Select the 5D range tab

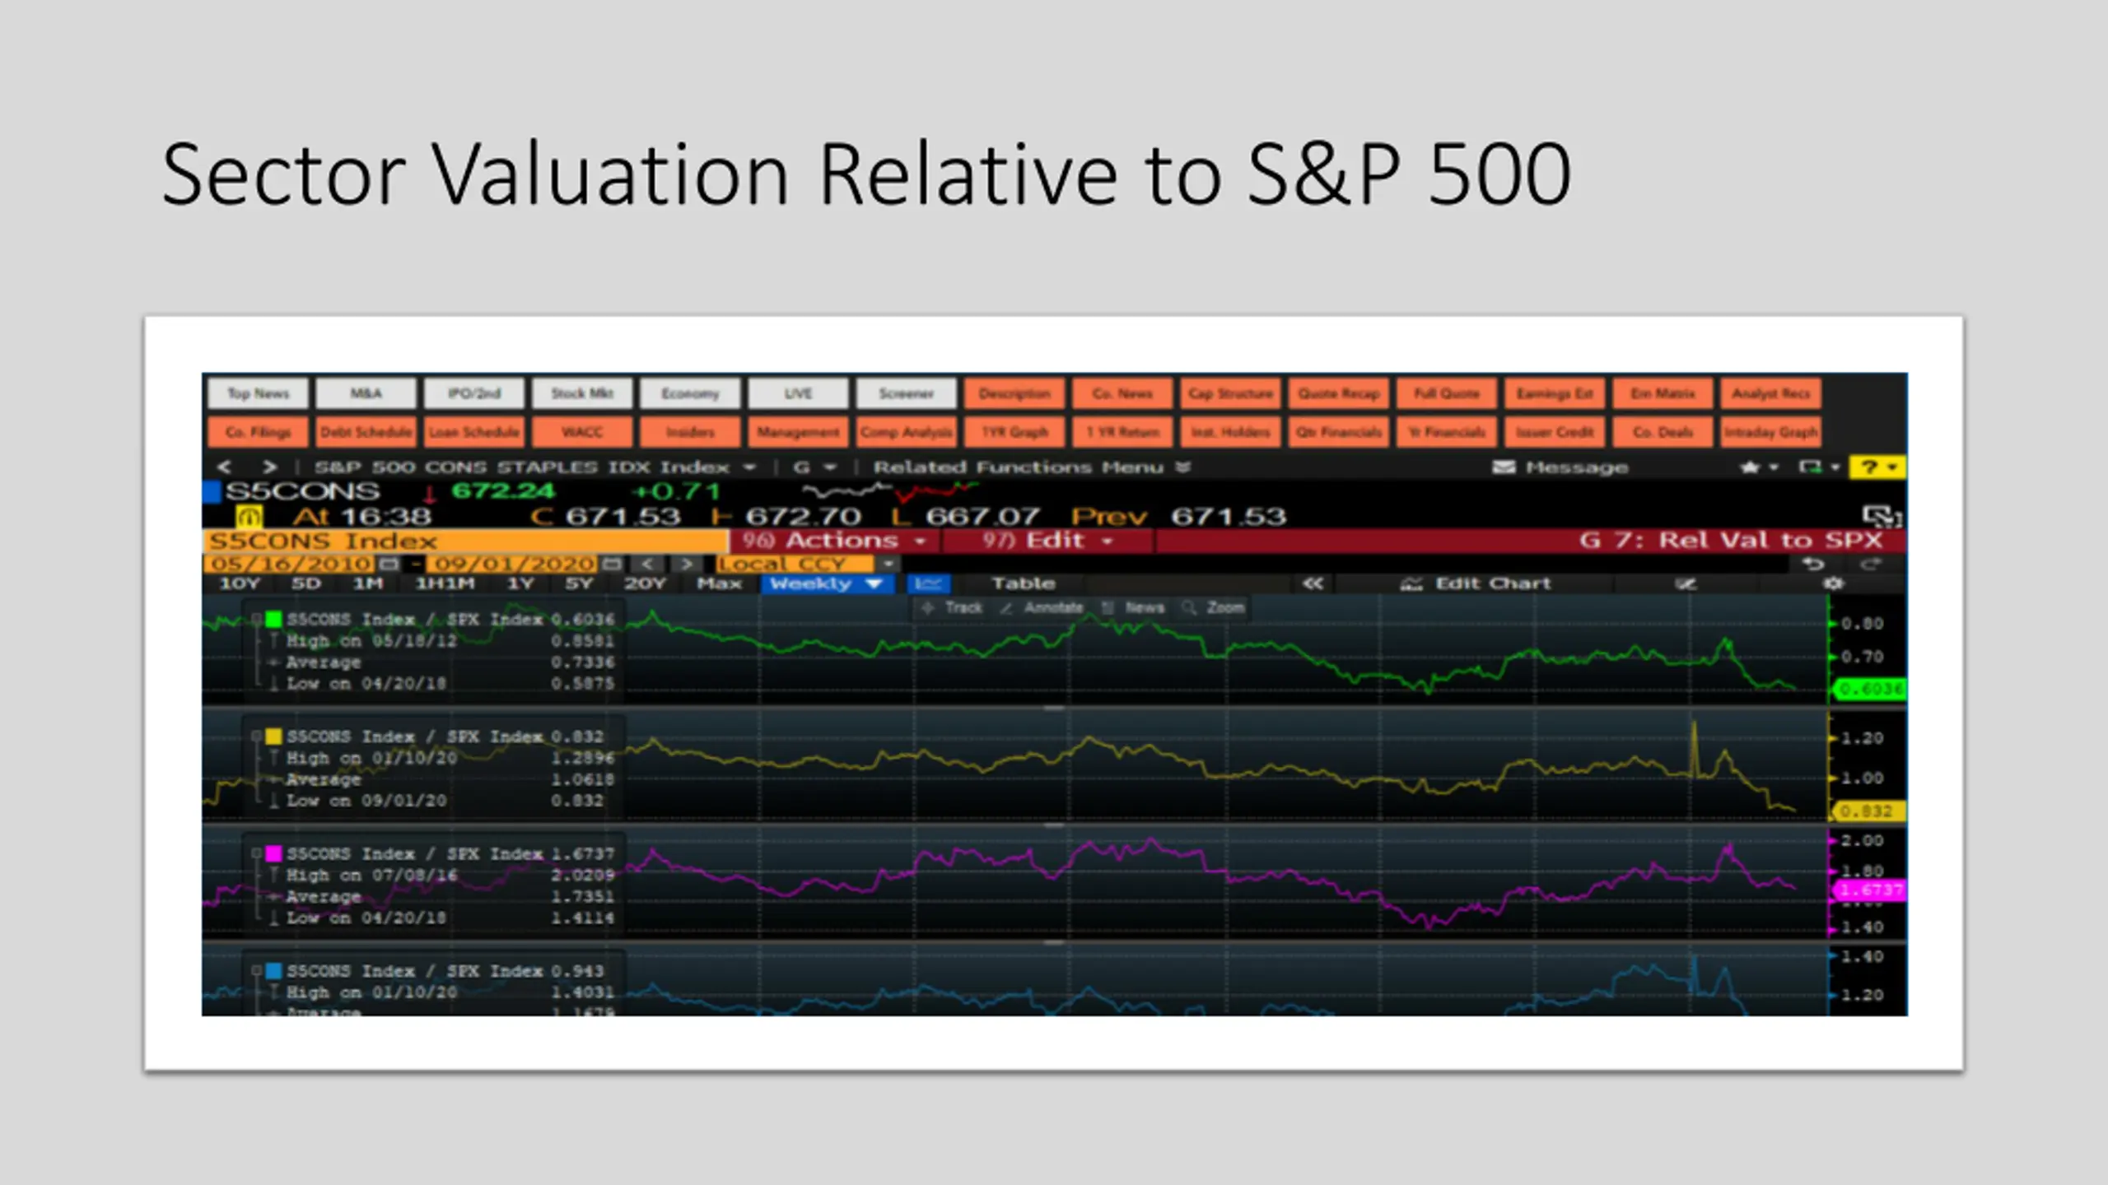(305, 583)
